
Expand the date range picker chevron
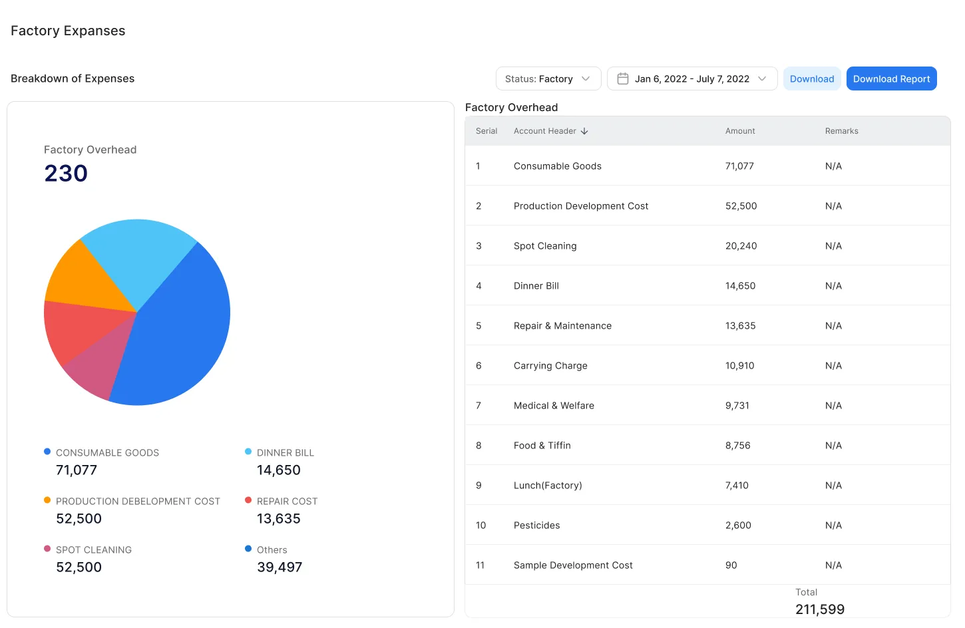pyautogui.click(x=762, y=78)
